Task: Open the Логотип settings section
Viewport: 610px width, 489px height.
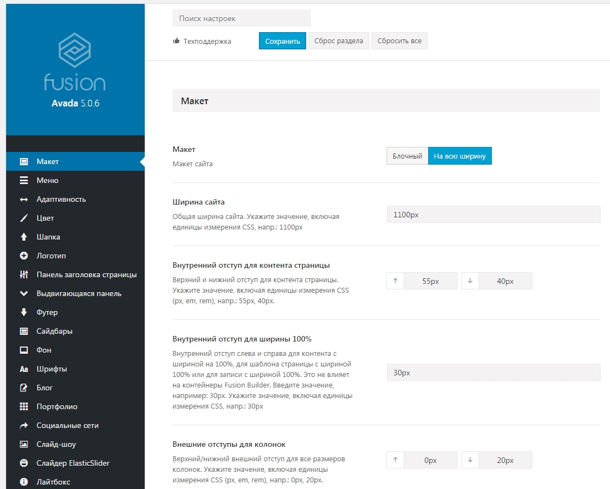Action: point(75,256)
